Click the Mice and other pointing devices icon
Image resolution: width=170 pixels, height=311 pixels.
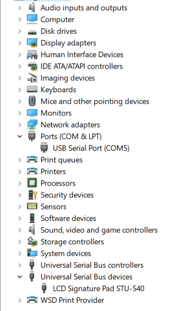pyautogui.click(x=32, y=101)
